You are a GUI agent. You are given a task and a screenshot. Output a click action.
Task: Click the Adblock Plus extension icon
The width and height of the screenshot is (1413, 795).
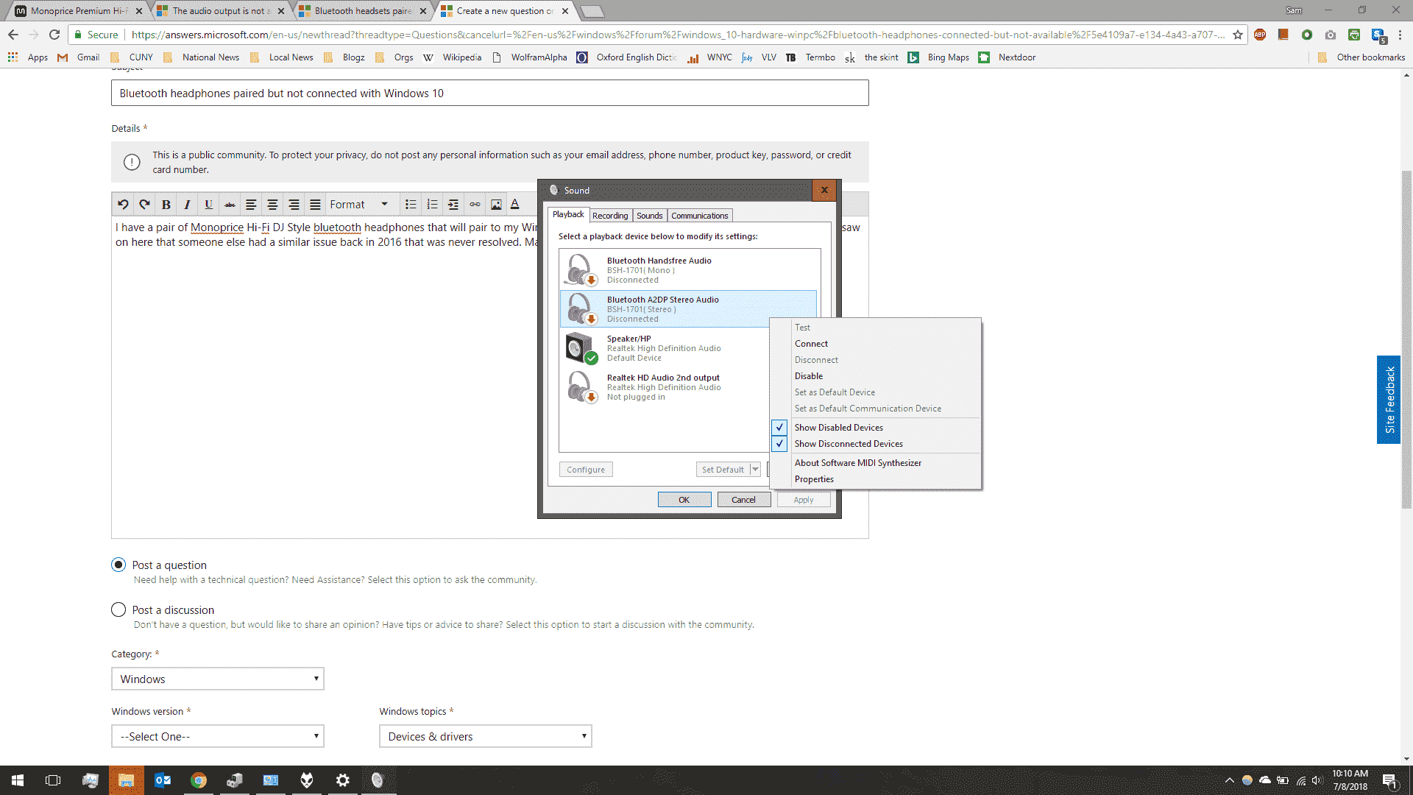pos(1260,35)
